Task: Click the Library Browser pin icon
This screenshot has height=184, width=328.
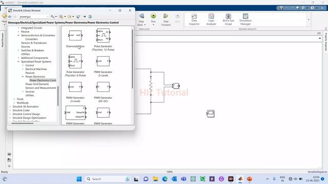Action: click(x=85, y=16)
